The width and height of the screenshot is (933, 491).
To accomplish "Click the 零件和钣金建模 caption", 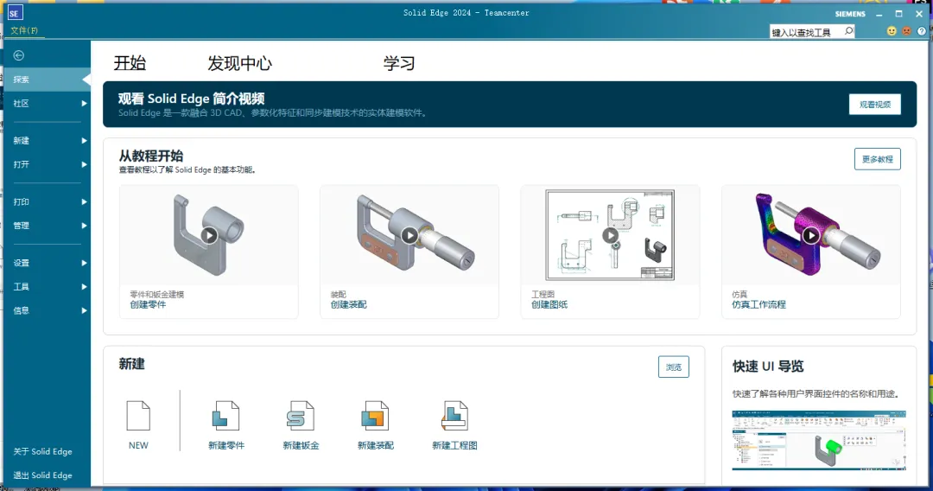I will (157, 294).
